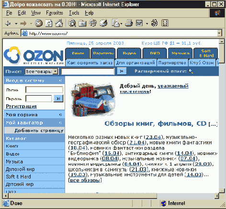Click the OZON logo

point(34,56)
